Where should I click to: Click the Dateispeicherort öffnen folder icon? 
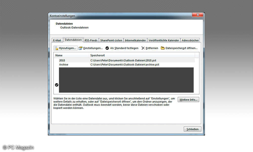163,48
